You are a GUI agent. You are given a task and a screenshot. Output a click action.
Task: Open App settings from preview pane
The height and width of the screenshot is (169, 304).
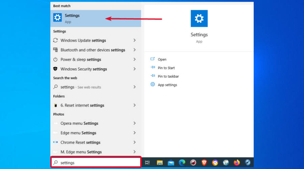click(167, 85)
